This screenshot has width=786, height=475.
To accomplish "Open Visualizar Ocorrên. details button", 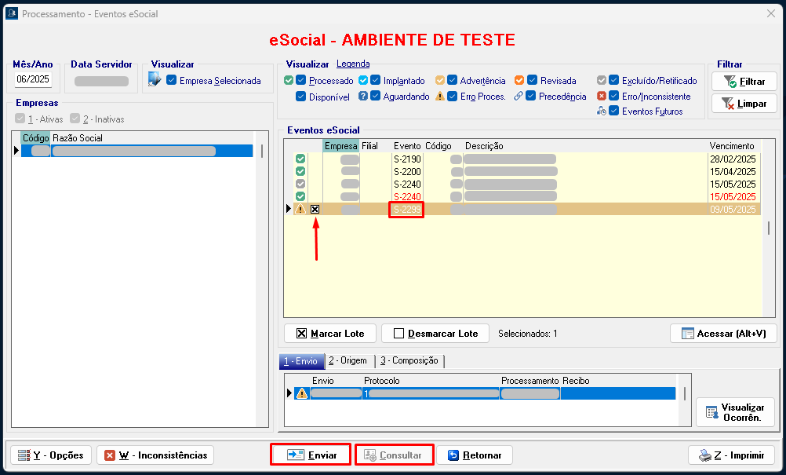I will pyautogui.click(x=735, y=412).
